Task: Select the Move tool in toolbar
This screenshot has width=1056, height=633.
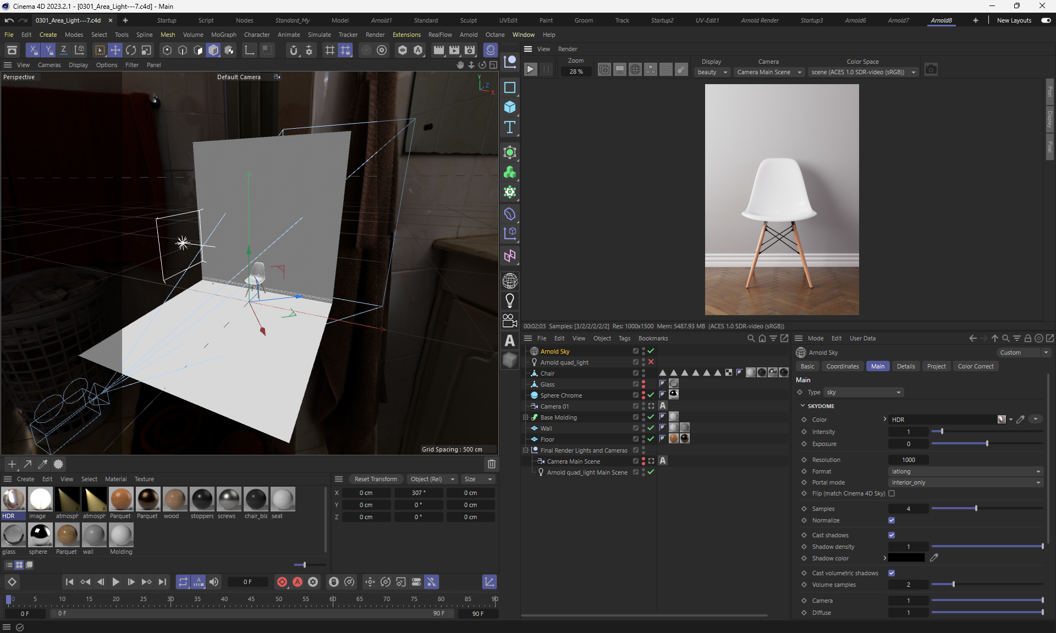Action: coord(116,50)
